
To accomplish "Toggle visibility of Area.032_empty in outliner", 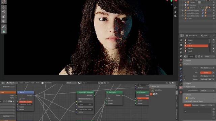I will (214, 10).
